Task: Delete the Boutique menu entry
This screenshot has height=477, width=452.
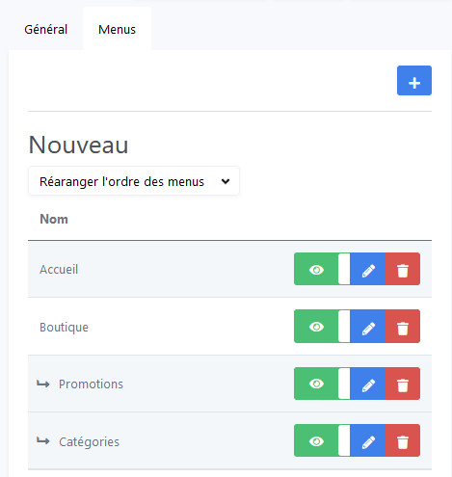Action: coord(403,327)
